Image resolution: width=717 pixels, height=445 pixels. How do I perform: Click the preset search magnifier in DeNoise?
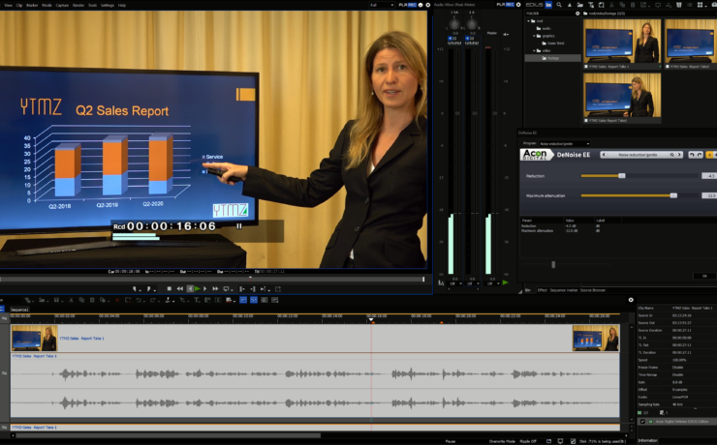pyautogui.click(x=671, y=155)
